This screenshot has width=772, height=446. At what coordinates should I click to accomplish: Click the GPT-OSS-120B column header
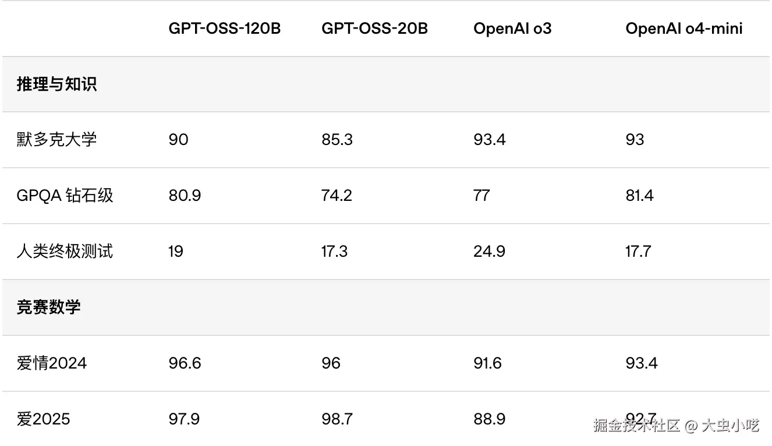point(225,29)
